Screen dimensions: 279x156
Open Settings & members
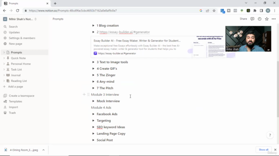22,38
